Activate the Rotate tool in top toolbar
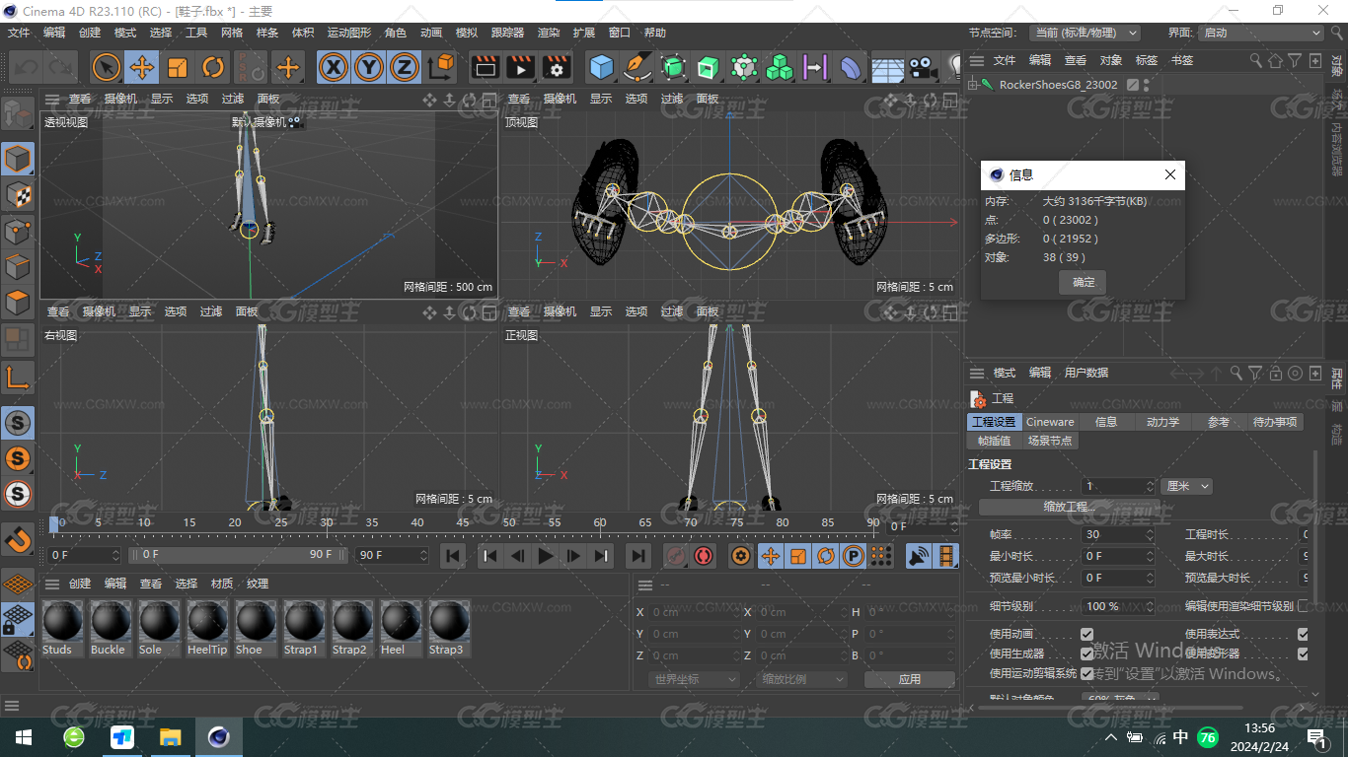Screen dimensions: 1348x757 pos(213,67)
